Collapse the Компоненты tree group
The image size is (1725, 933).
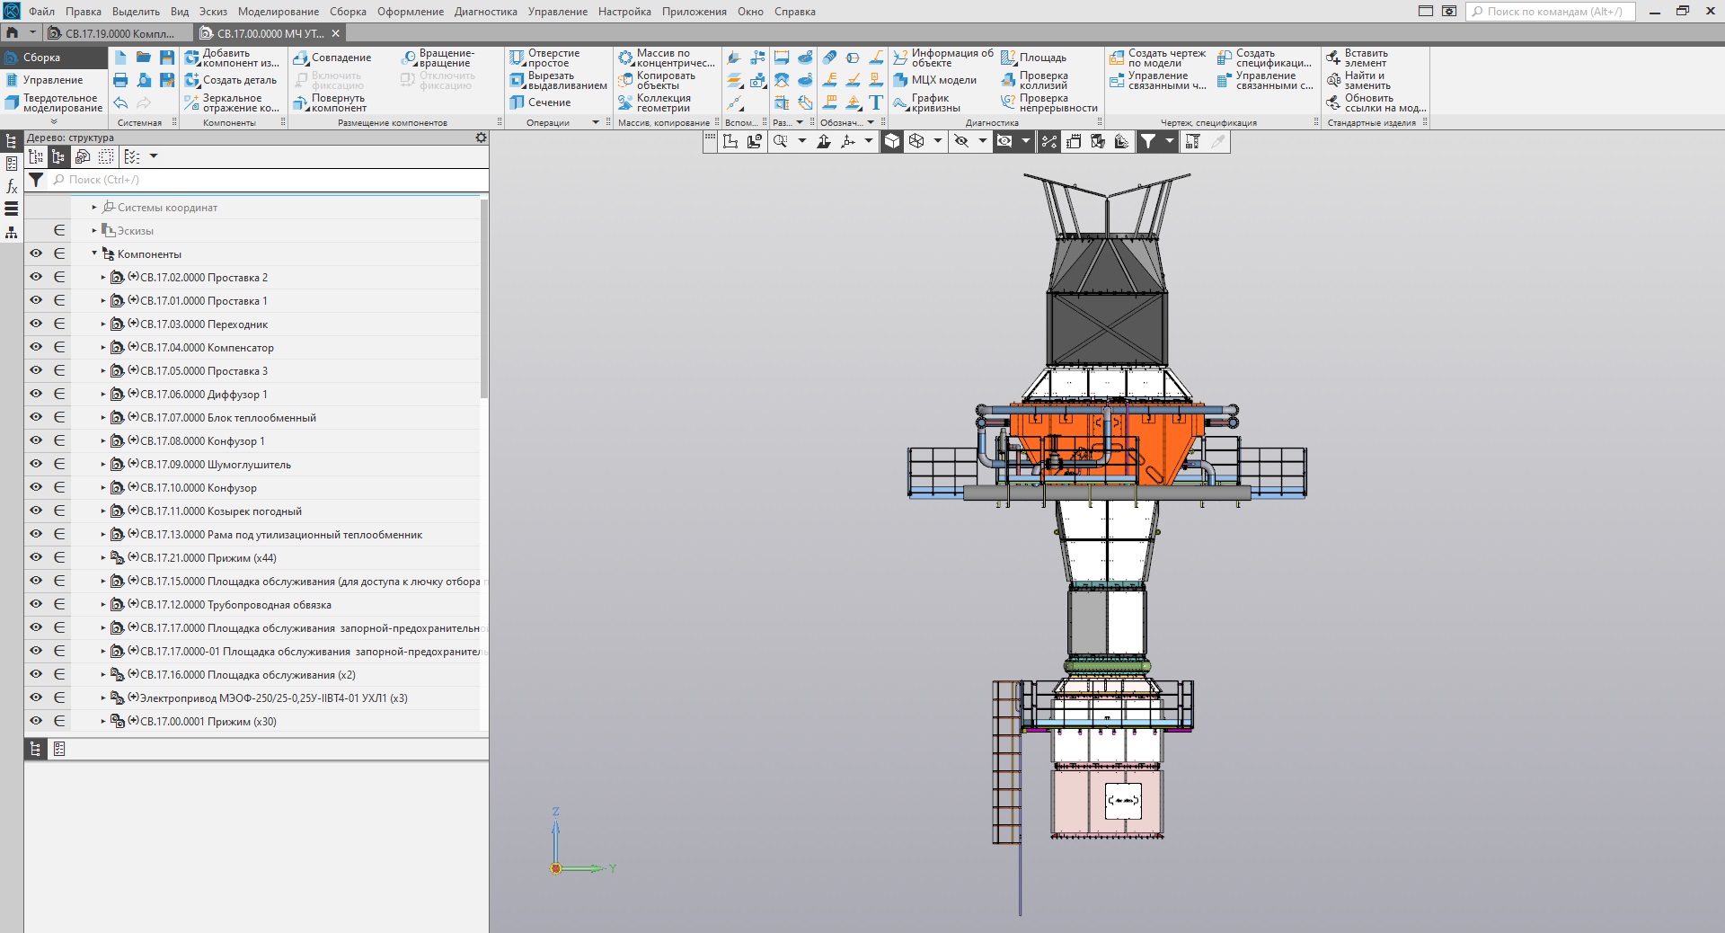tap(94, 253)
